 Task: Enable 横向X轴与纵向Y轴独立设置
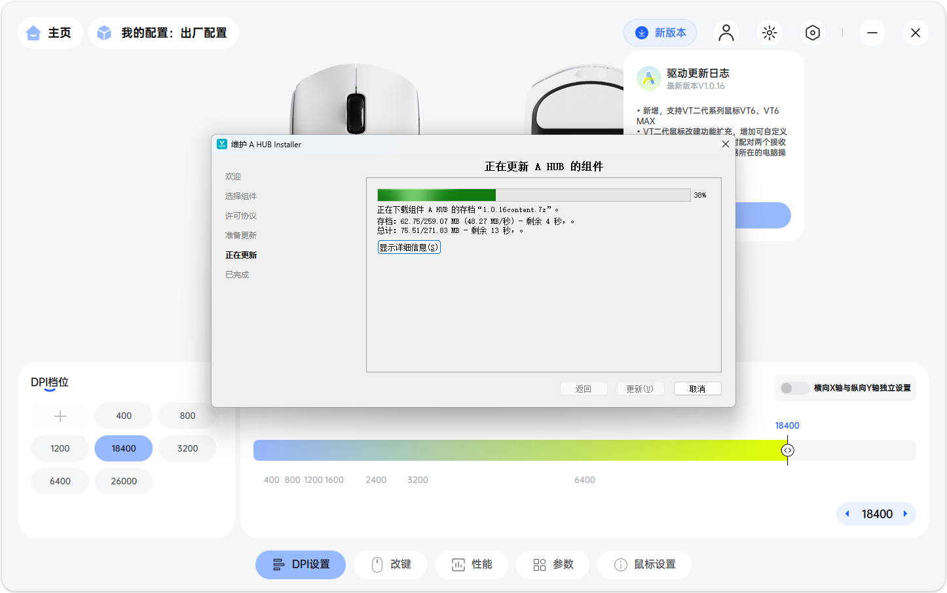(x=794, y=387)
